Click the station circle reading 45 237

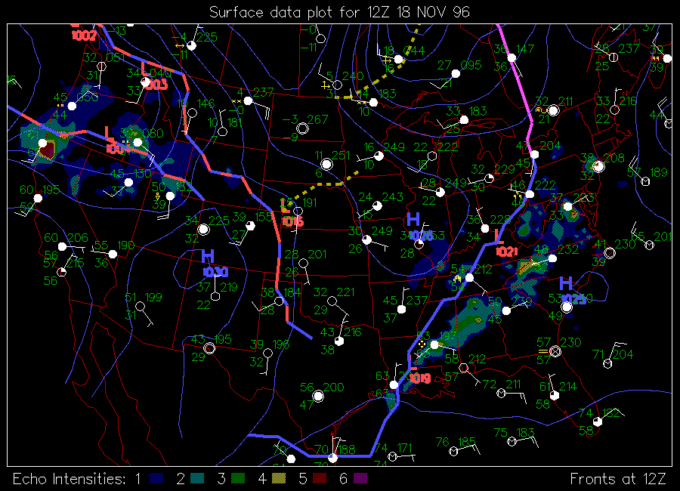(401, 309)
